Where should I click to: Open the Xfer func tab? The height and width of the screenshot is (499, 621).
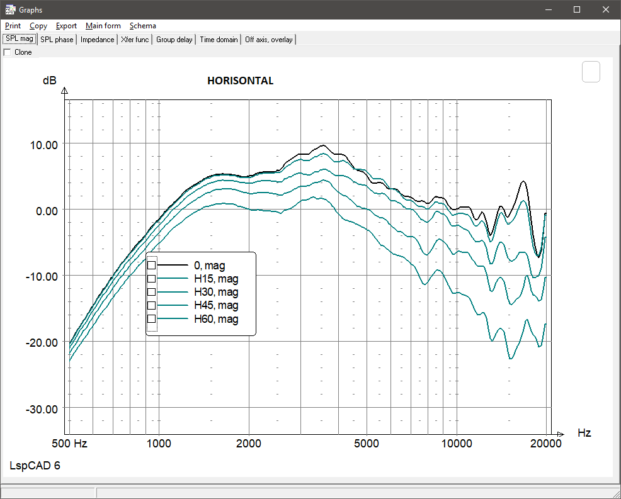click(x=135, y=40)
